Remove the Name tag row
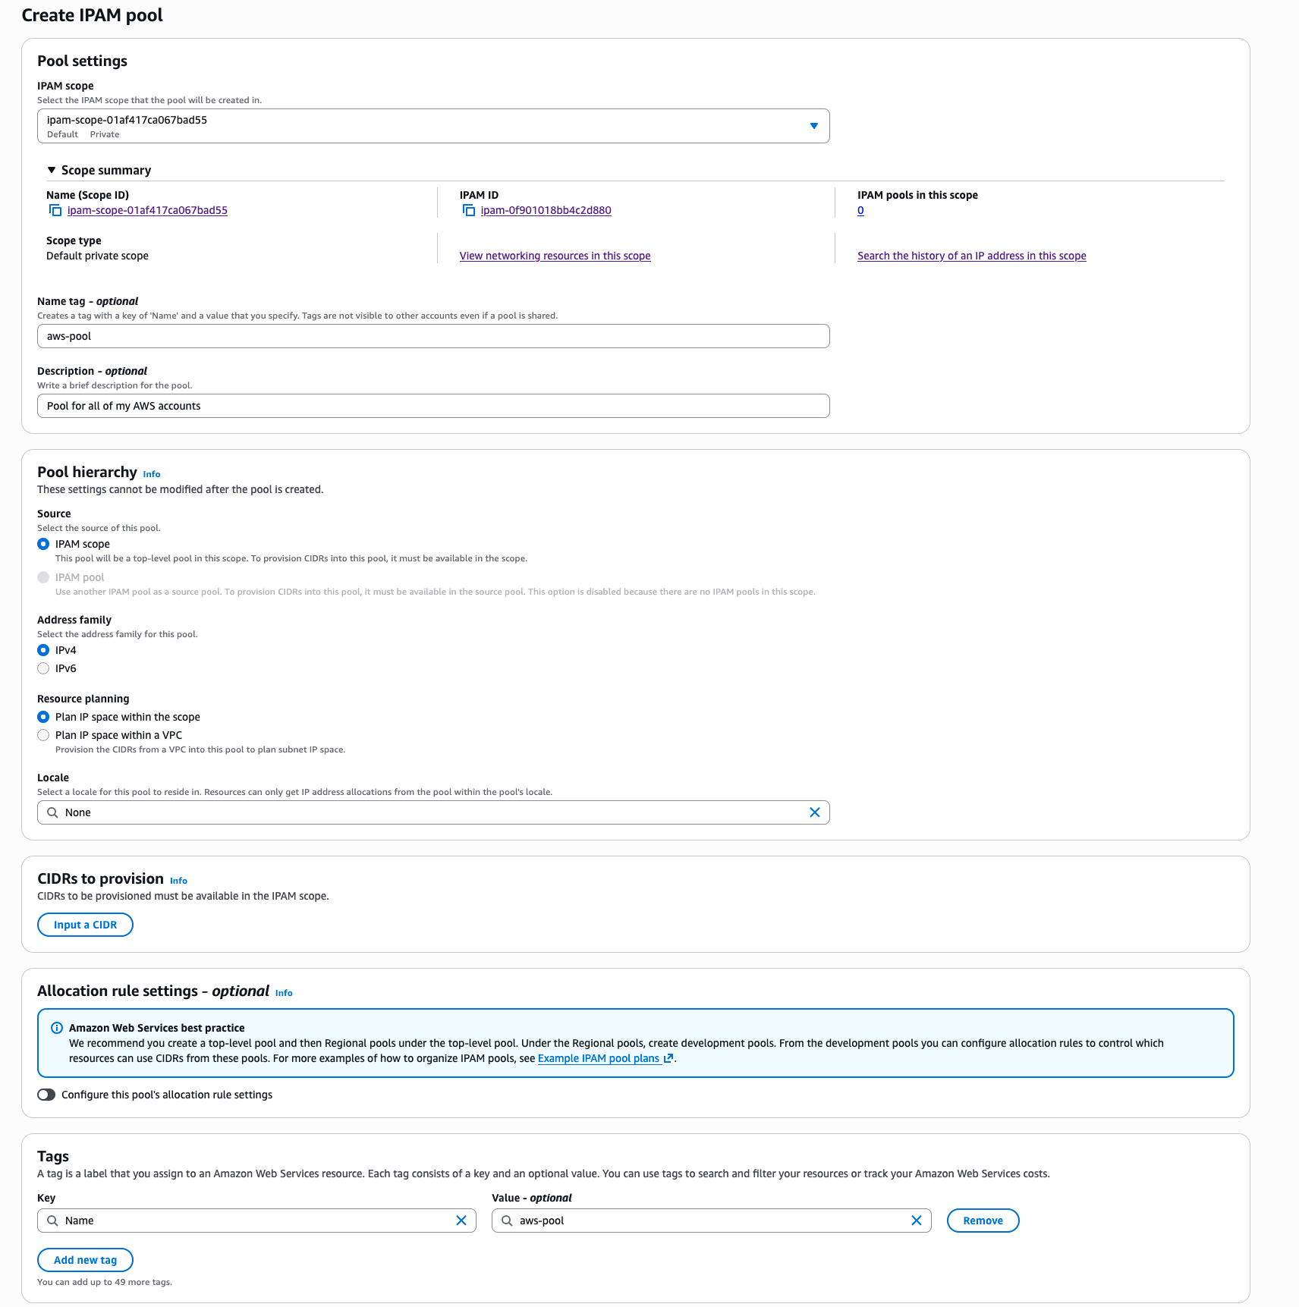This screenshot has height=1307, width=1299. (983, 1221)
